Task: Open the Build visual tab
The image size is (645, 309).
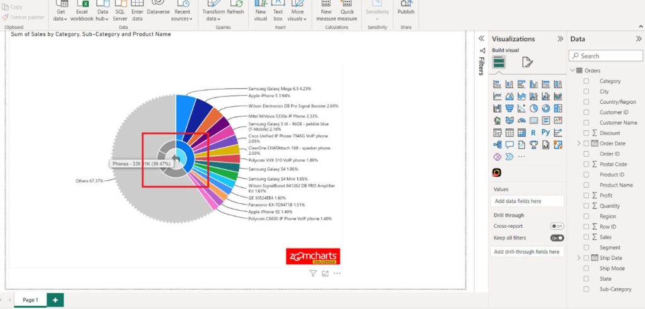Action: [x=499, y=62]
